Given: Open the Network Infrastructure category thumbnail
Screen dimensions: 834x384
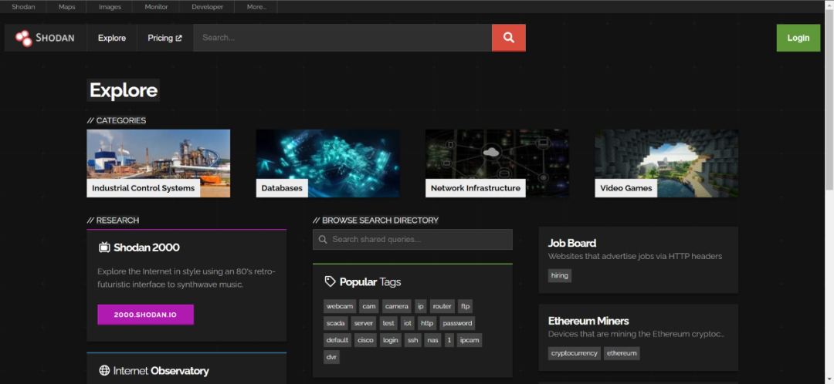Looking at the screenshot, I should [497, 163].
